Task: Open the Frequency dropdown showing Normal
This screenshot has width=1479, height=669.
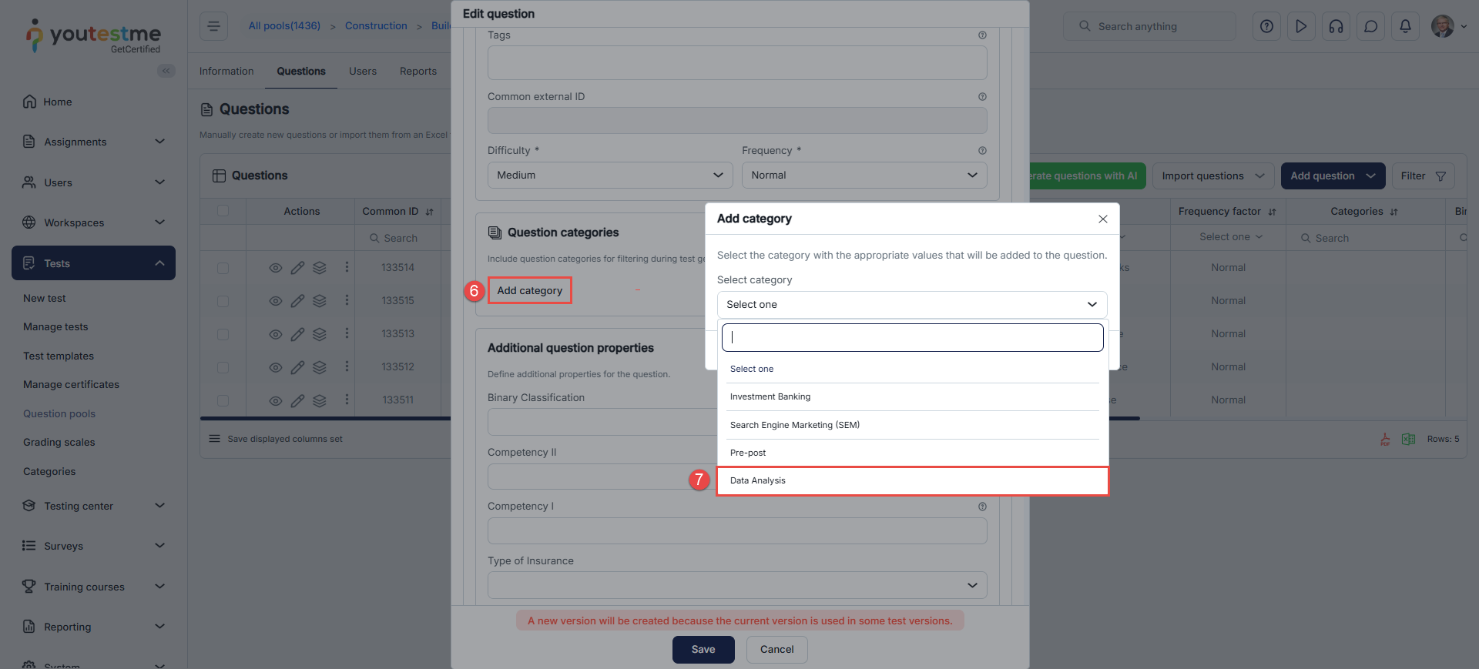Action: [864, 176]
